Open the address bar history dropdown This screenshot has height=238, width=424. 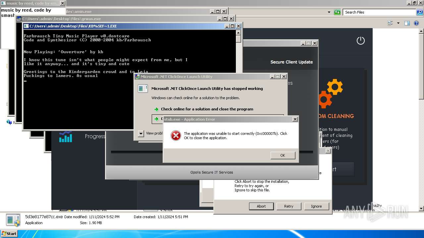point(329,12)
